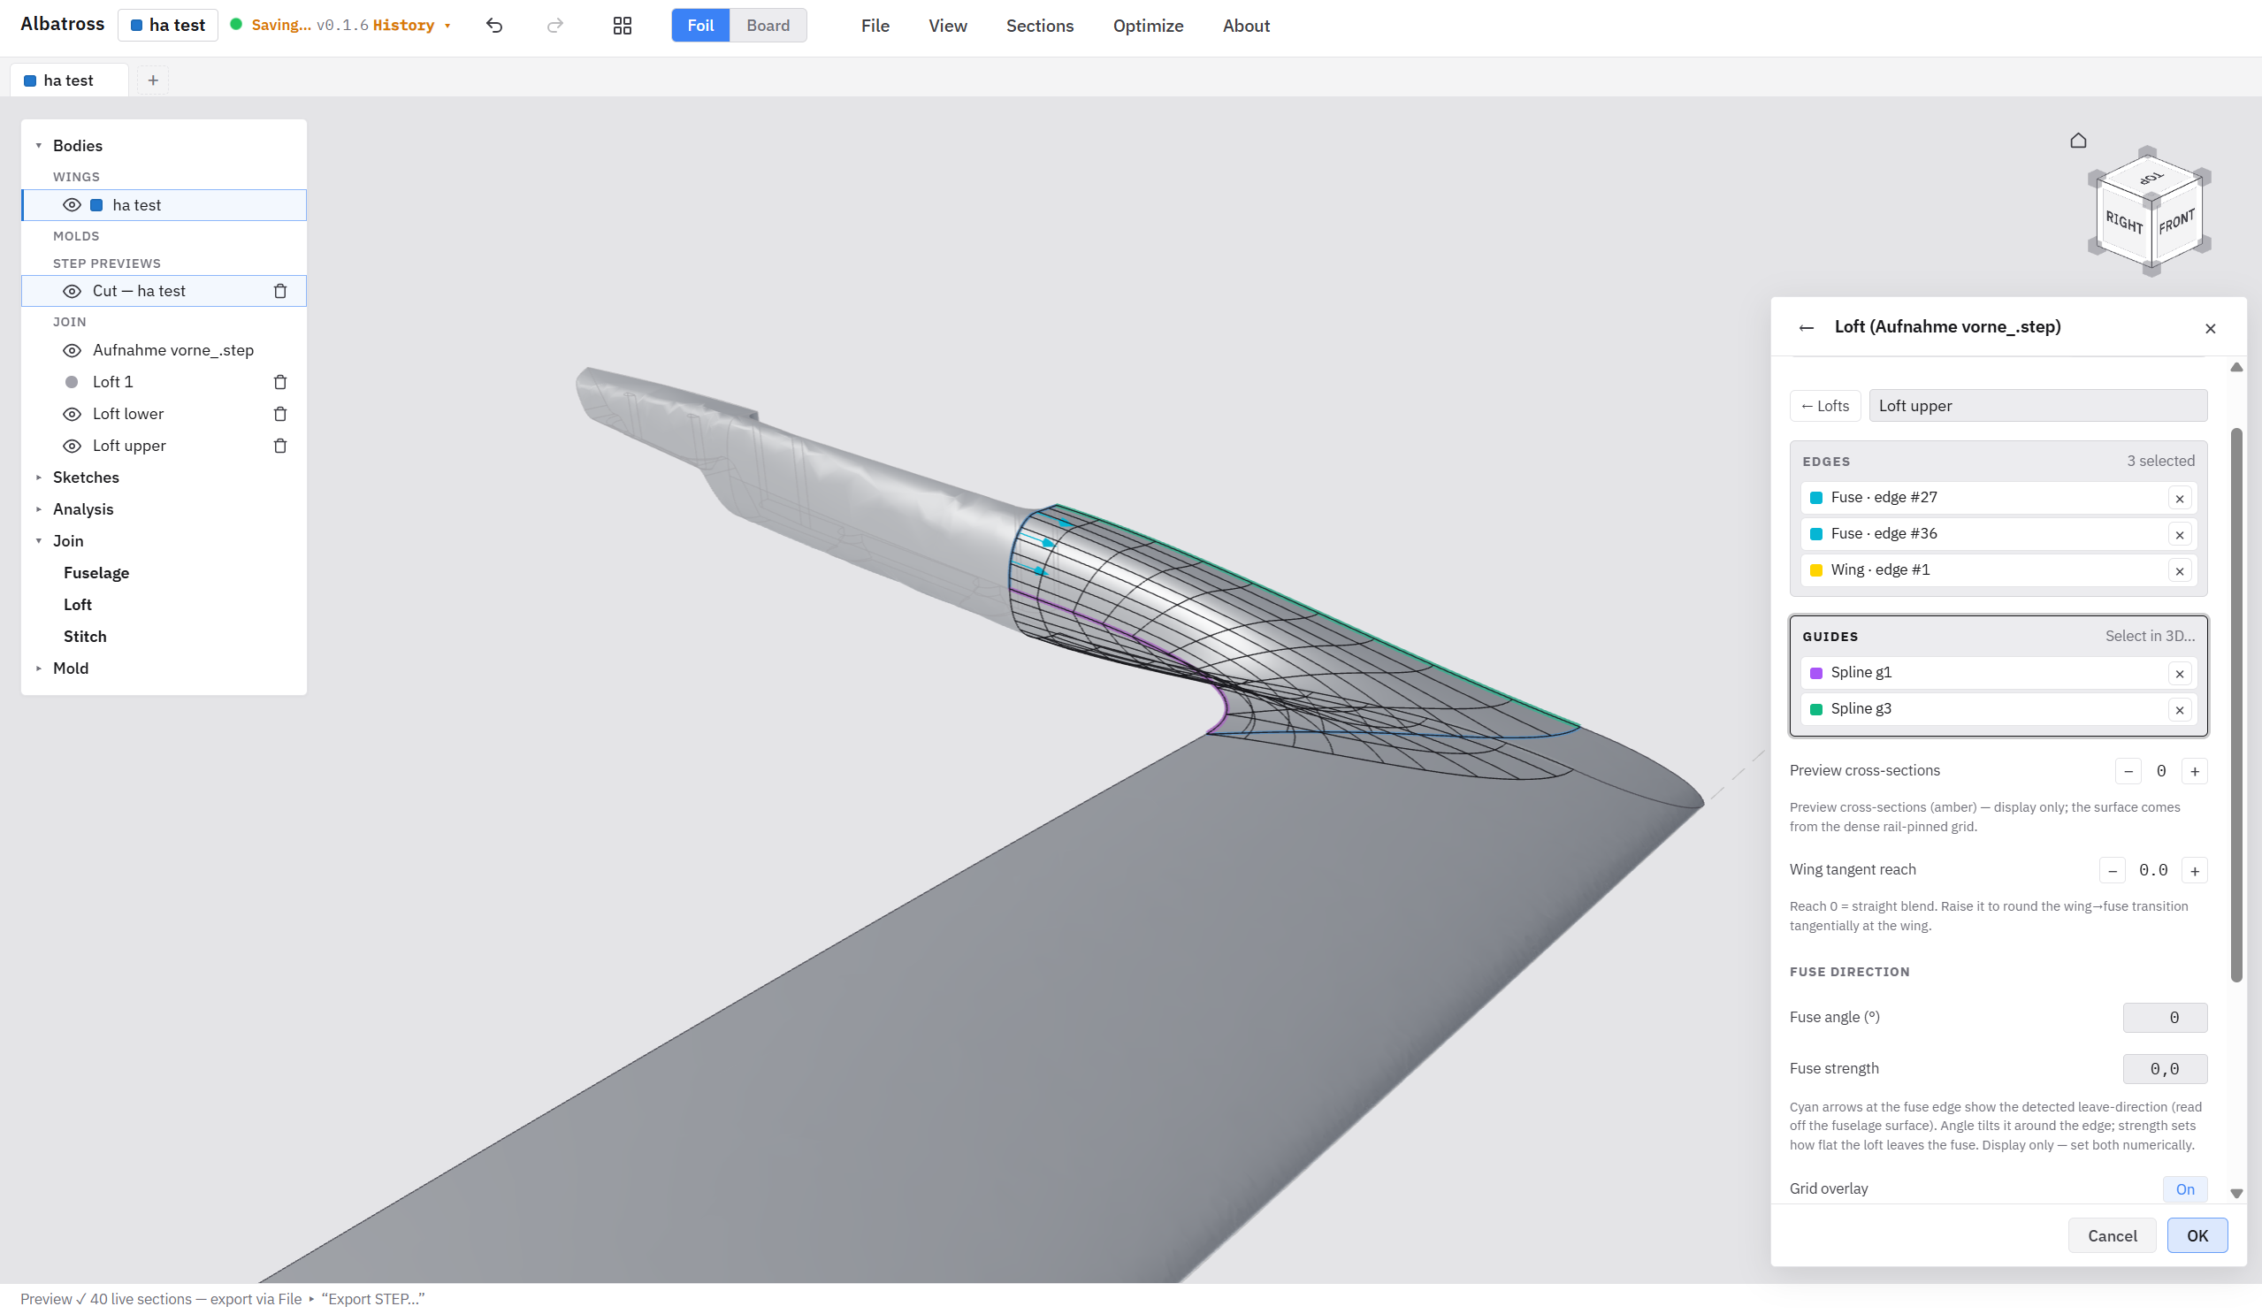Open the File menu

[x=875, y=26]
